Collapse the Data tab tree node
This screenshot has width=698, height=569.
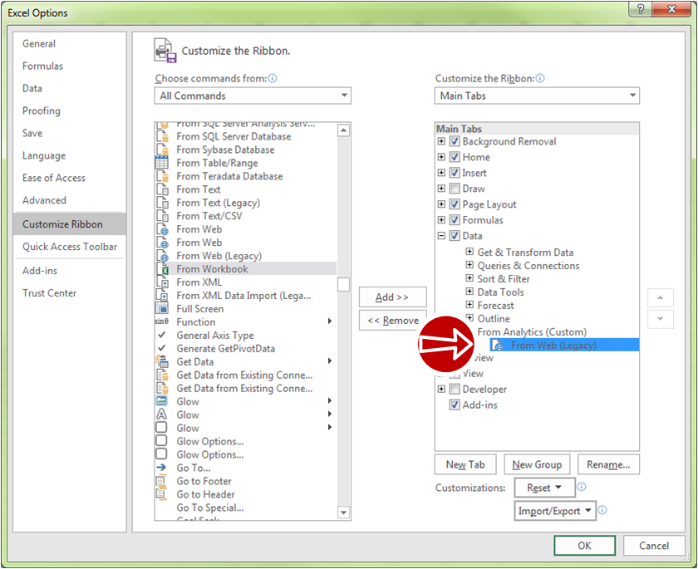coord(441,236)
